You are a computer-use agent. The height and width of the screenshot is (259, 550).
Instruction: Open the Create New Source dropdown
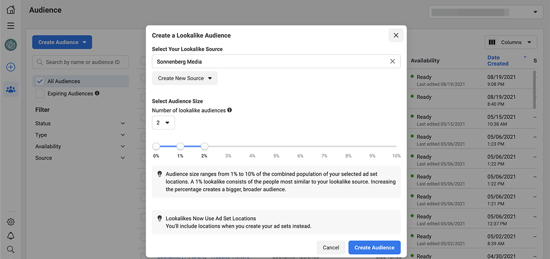185,78
